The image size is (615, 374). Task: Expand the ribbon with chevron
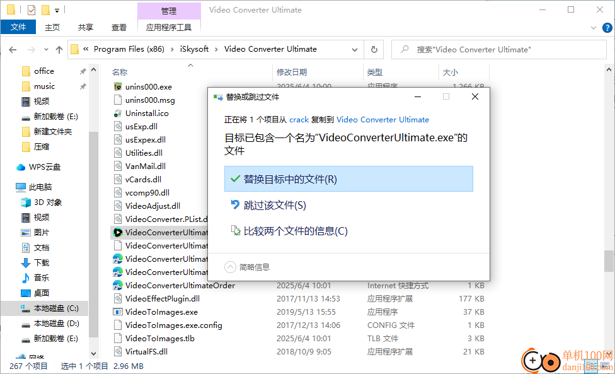pos(593,28)
